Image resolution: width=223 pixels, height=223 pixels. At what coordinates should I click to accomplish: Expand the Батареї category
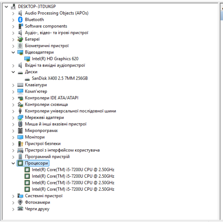(x=13, y=39)
